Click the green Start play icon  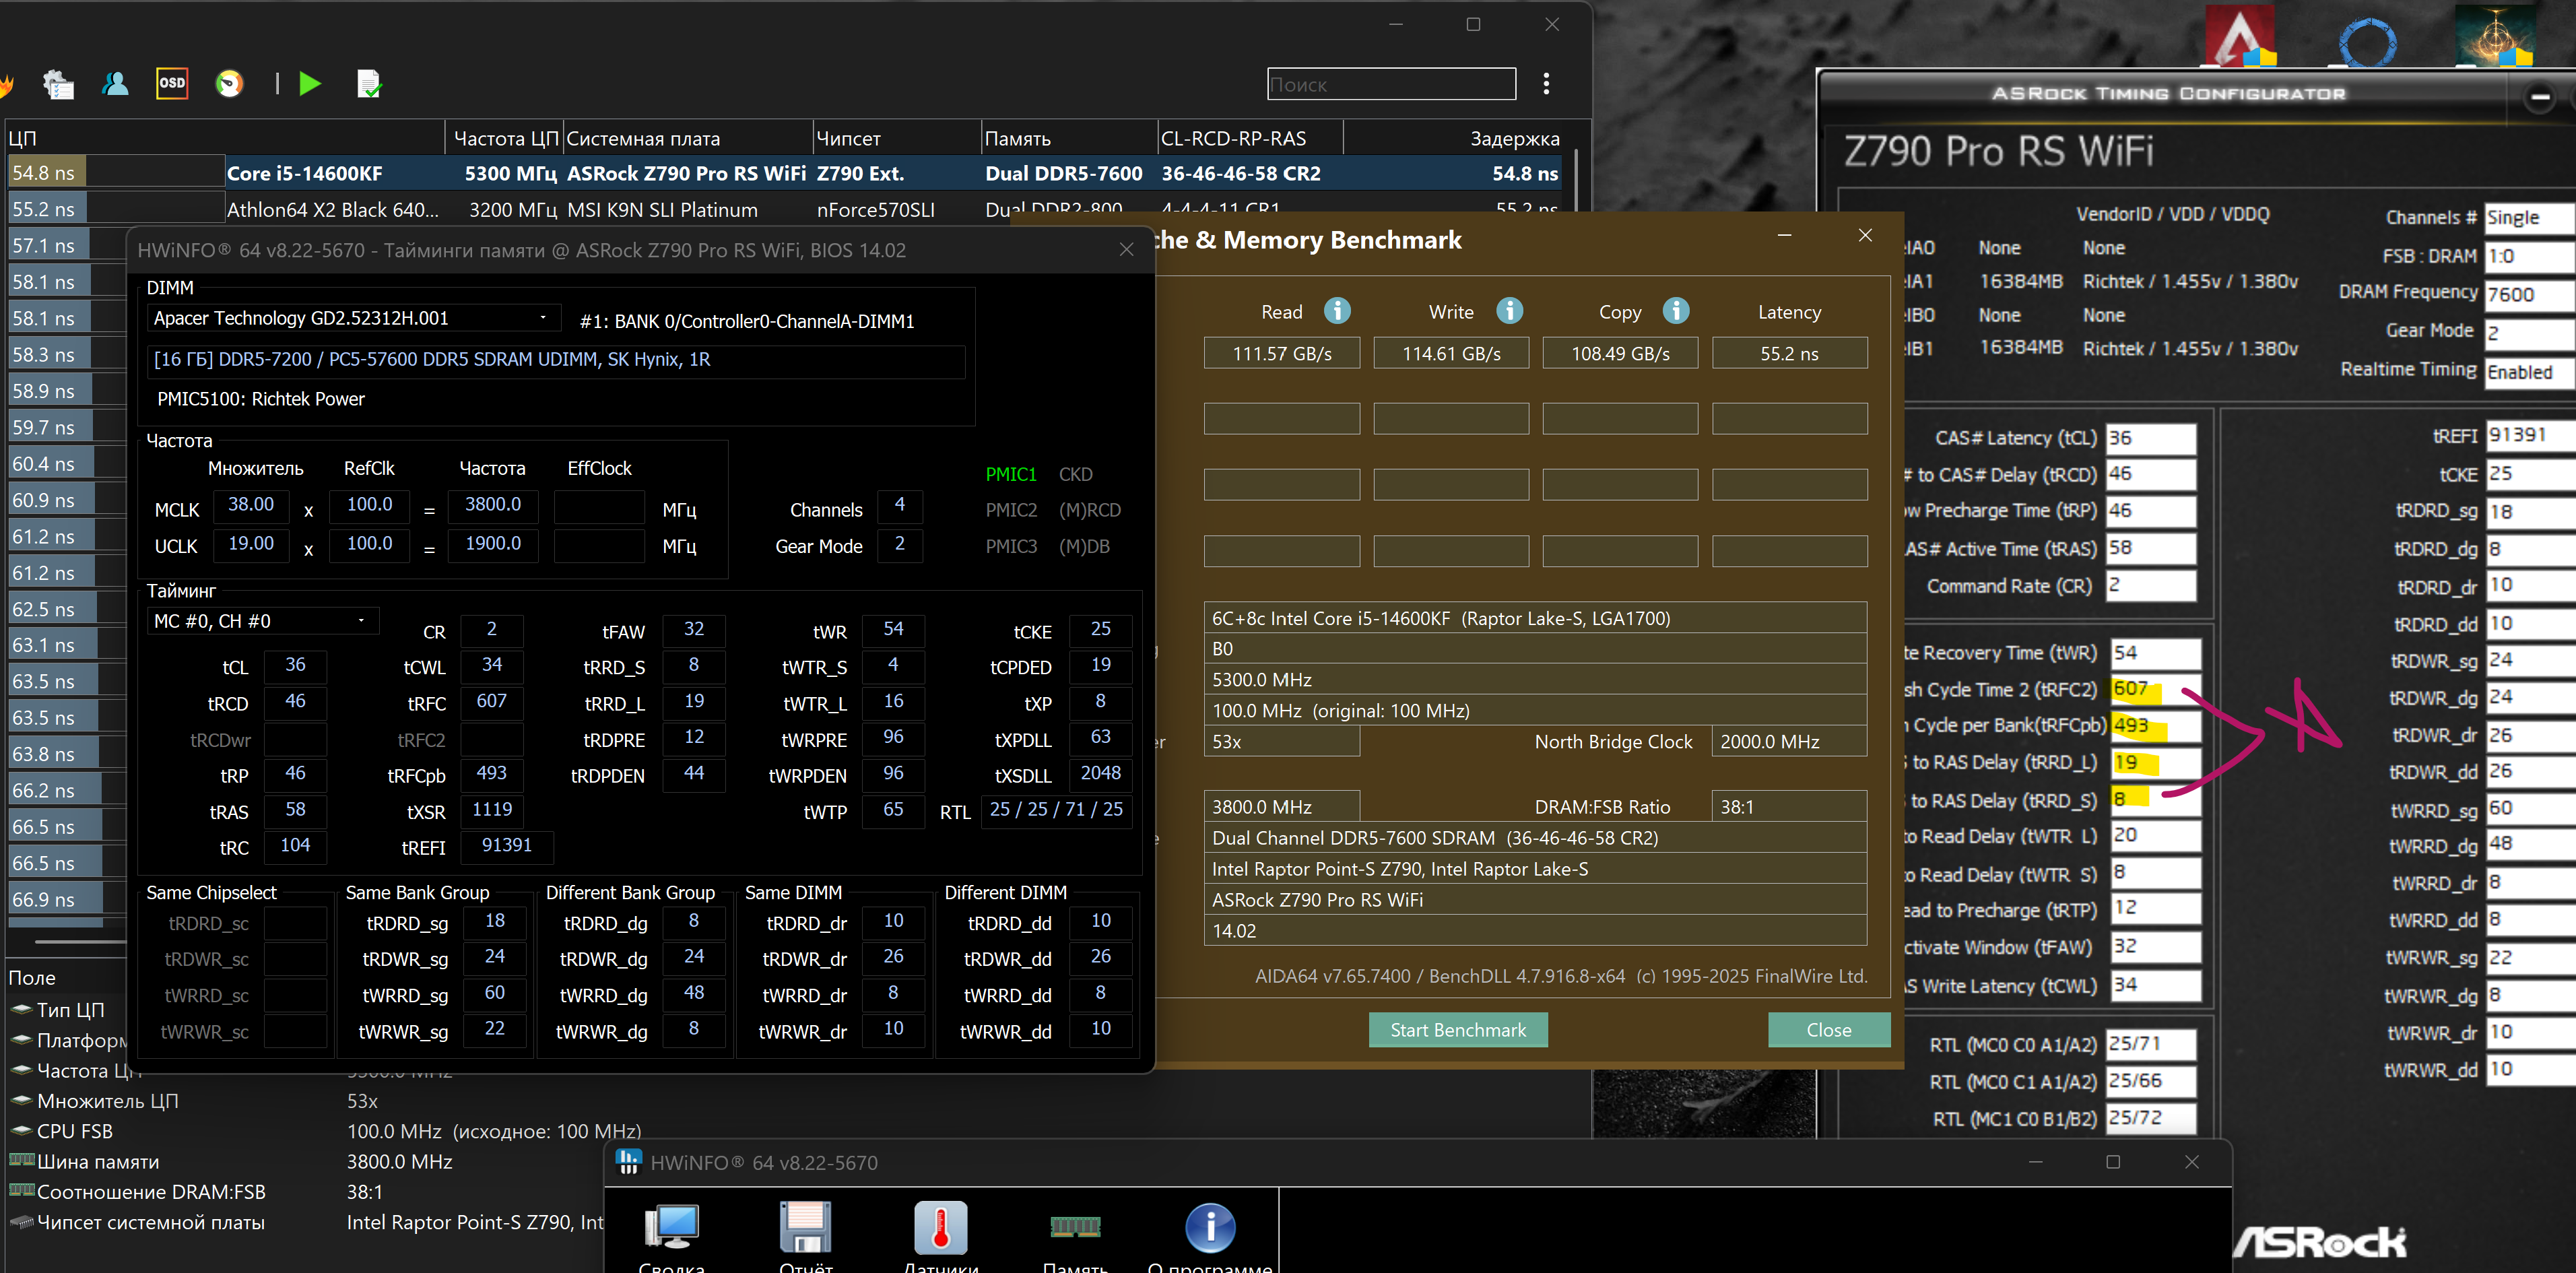[x=310, y=83]
